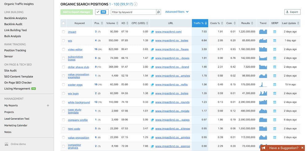This screenshot has width=307, height=151.
Task: View trend chart for wix login keyword
Action: coord(263,93)
